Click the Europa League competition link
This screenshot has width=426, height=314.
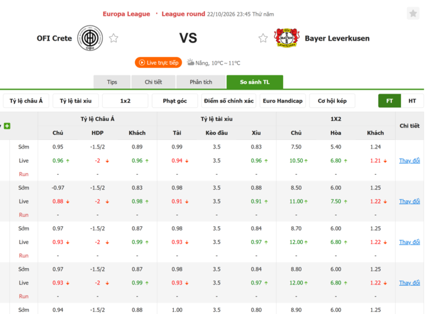pos(126,14)
